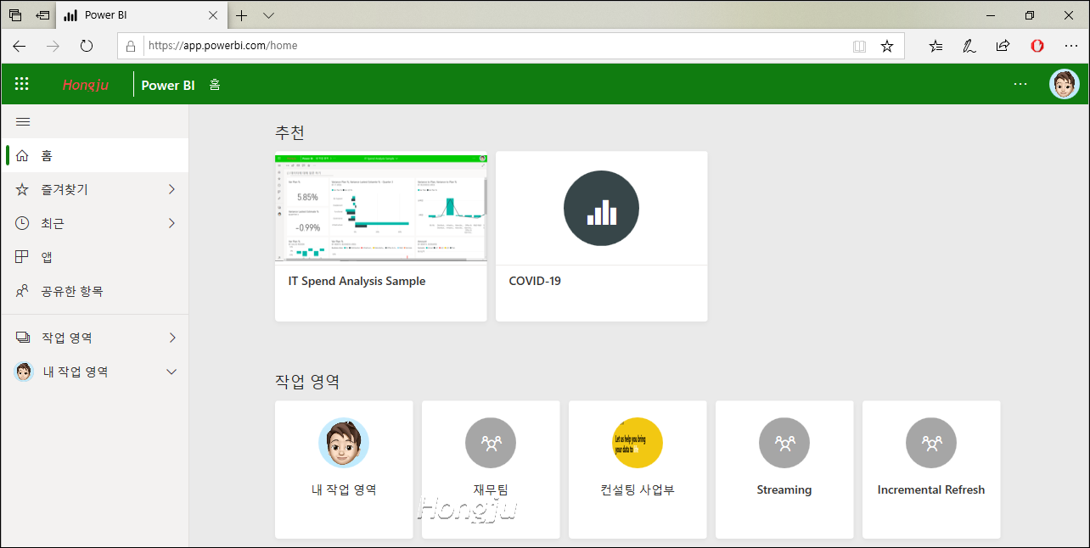
Task: Click the Power BI header title
Action: tap(168, 85)
